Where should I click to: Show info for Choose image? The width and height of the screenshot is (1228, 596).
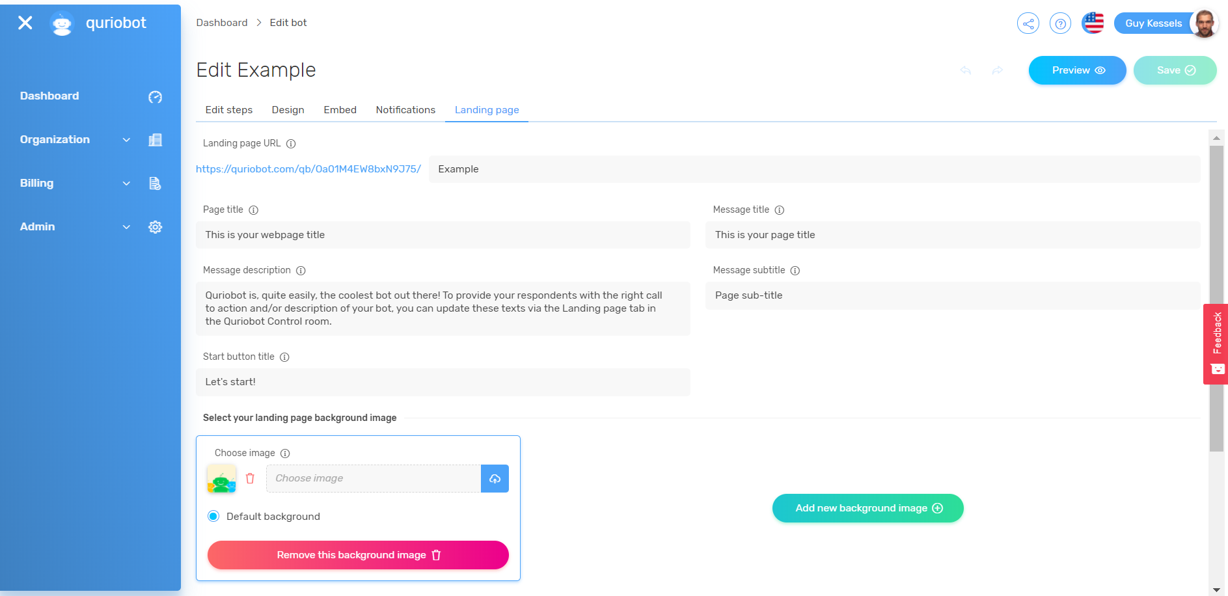[x=285, y=454]
